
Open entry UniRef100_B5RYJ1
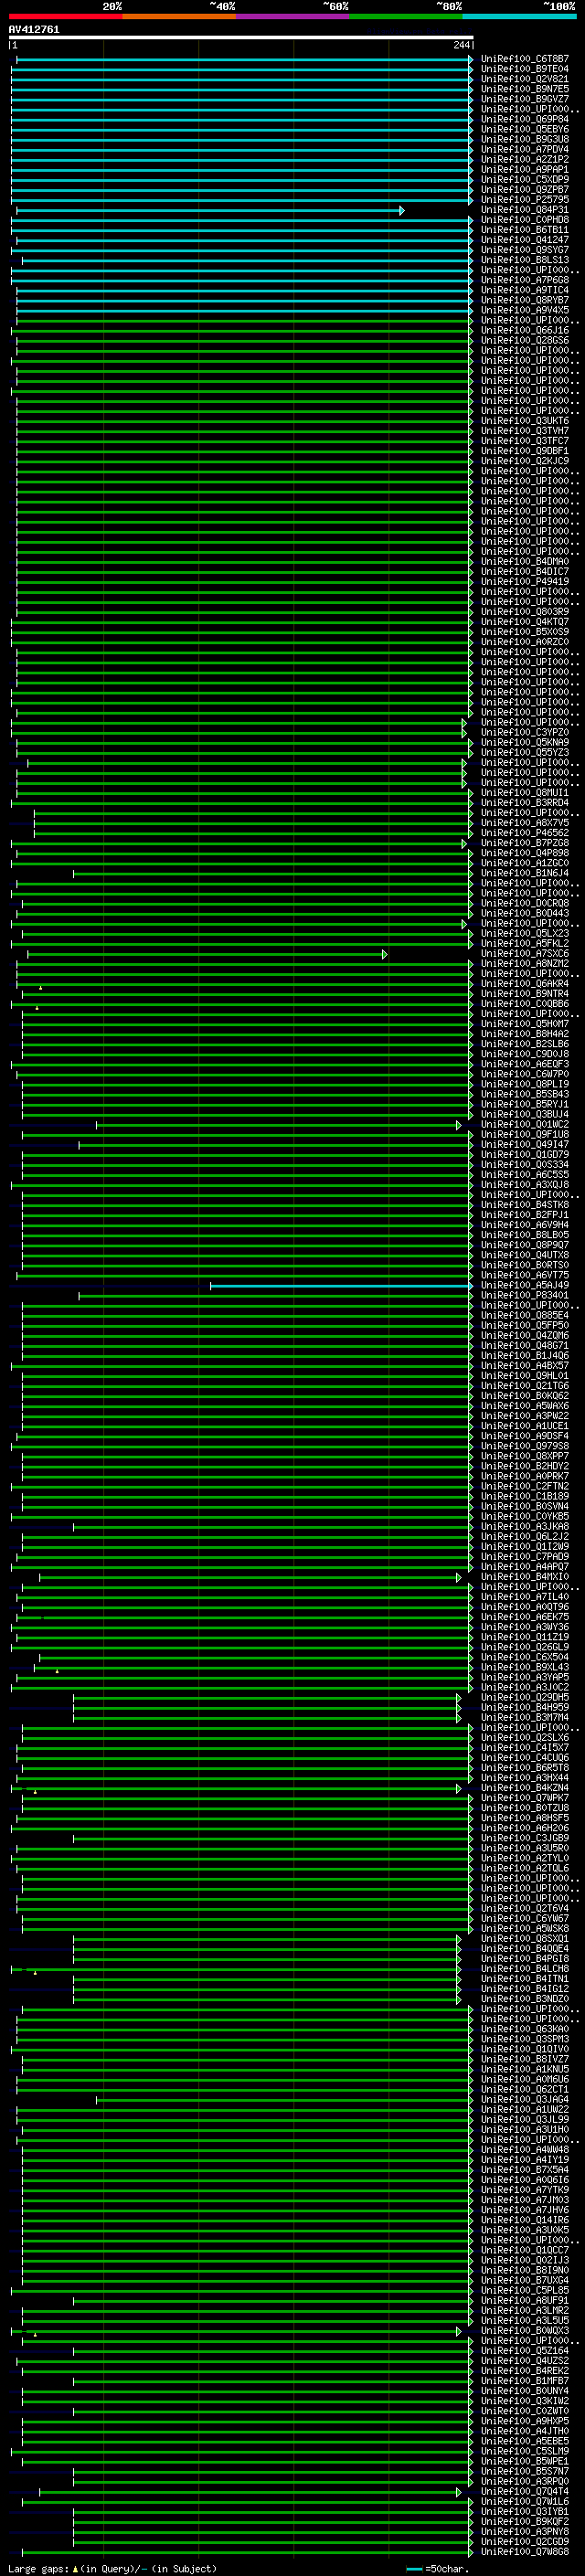(x=524, y=1104)
